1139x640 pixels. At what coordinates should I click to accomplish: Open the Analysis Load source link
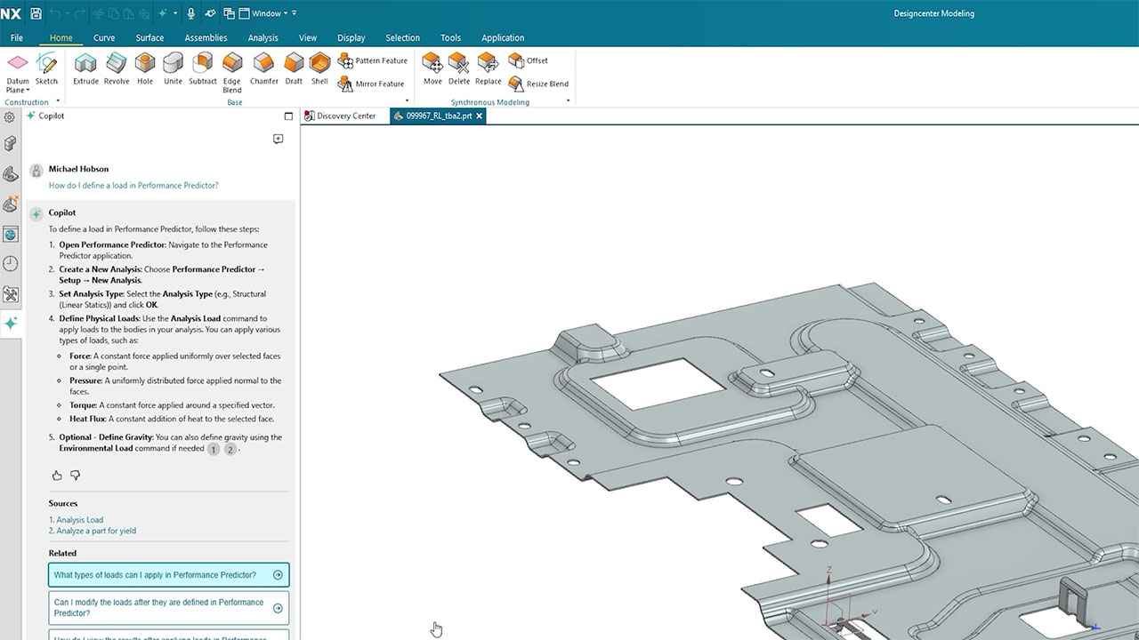[x=80, y=520]
